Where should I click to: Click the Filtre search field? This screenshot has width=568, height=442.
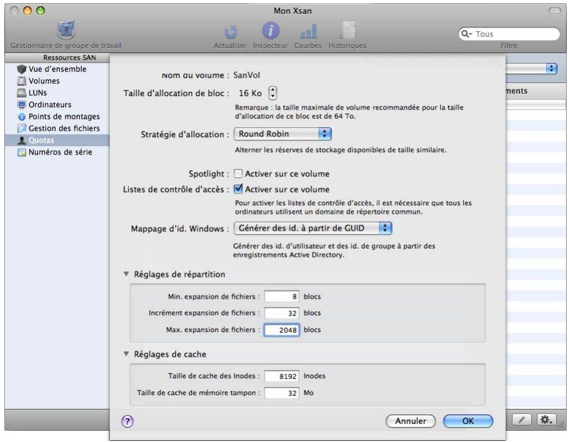point(509,34)
